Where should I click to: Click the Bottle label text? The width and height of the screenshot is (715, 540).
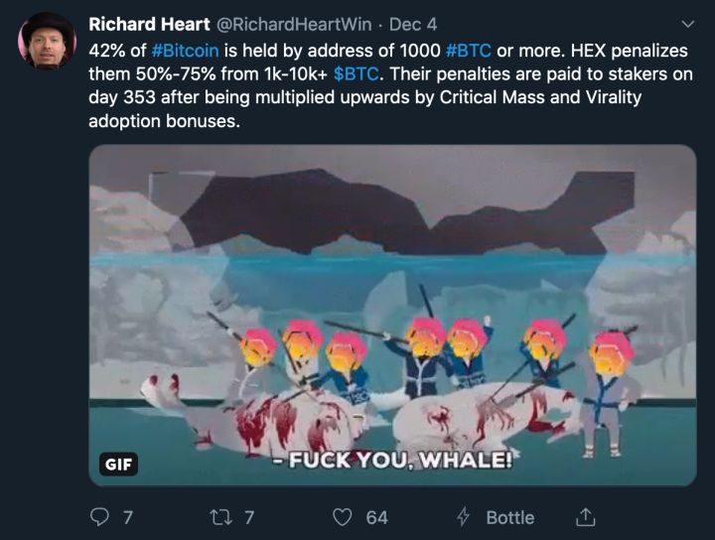tap(509, 517)
